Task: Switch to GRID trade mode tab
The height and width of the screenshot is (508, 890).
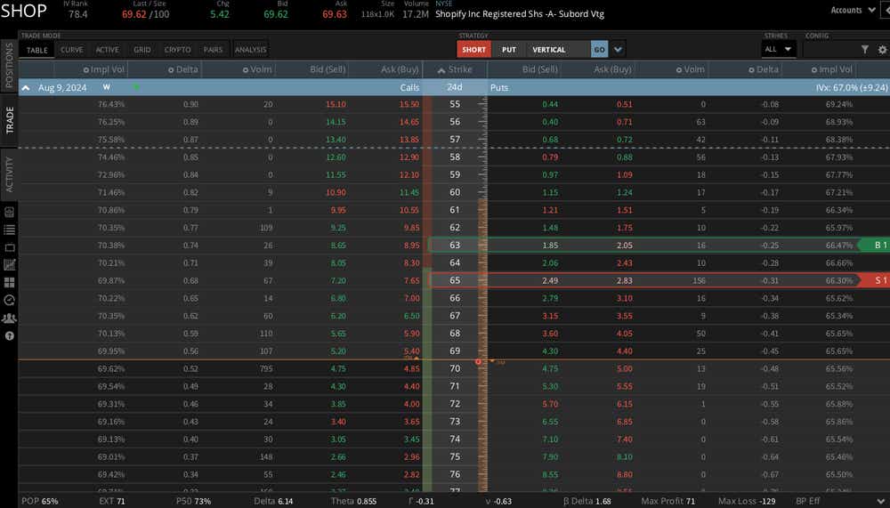Action: [142, 50]
